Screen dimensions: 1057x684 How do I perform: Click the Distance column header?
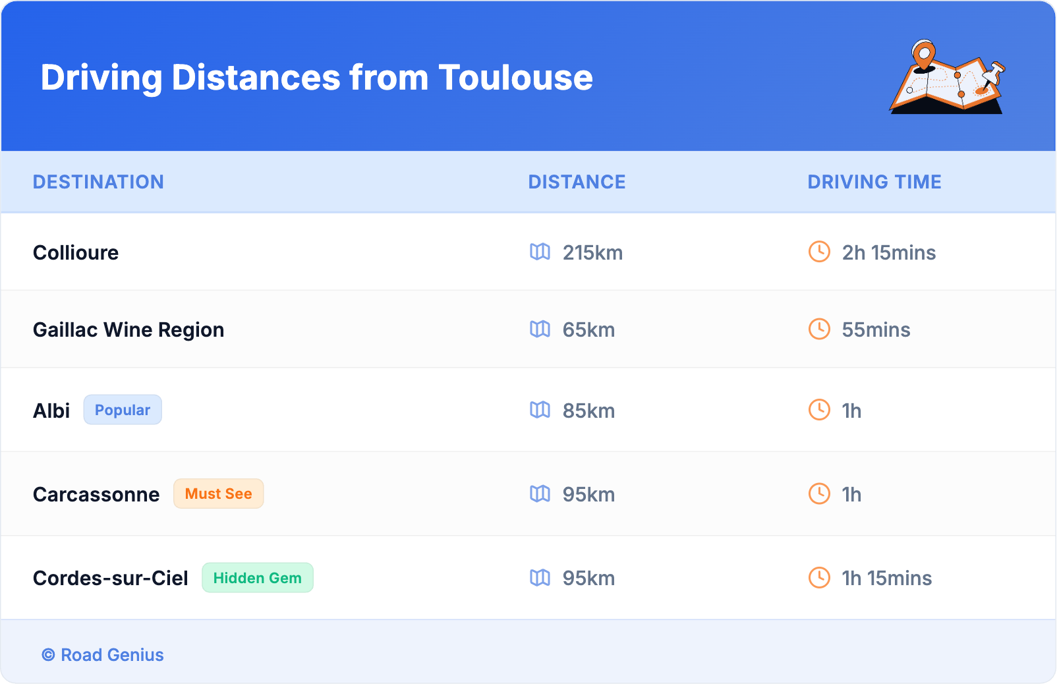pos(577,182)
